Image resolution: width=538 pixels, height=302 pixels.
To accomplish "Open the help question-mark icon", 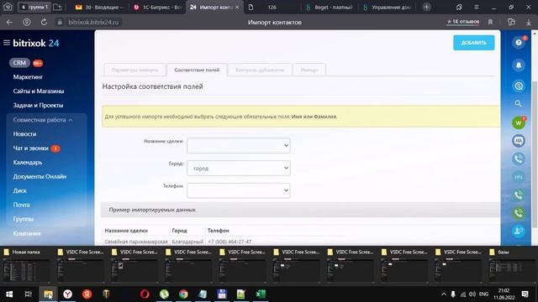I will [x=519, y=43].
